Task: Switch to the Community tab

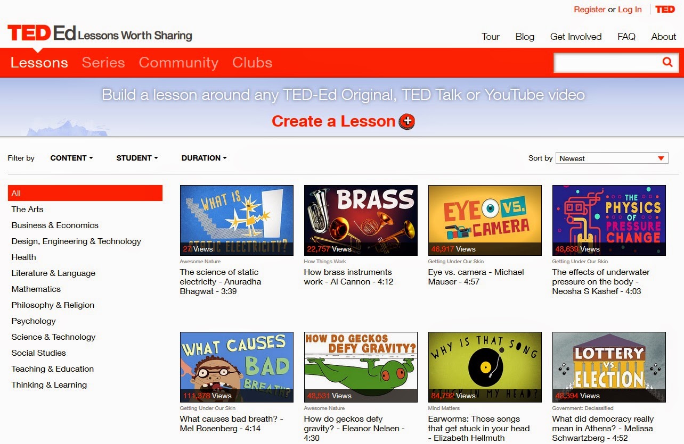Action: [178, 62]
